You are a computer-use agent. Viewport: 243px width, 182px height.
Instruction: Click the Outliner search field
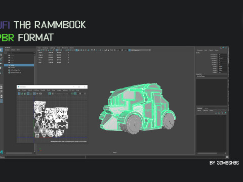(x=20, y=53)
